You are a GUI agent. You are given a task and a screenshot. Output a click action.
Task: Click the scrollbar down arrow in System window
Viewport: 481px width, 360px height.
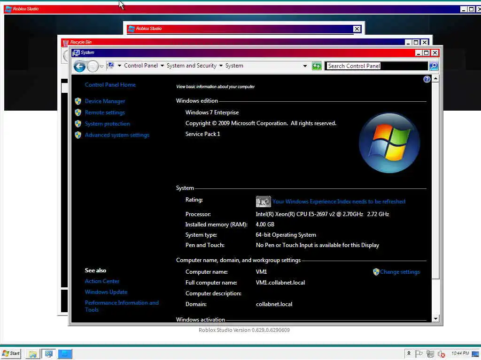coord(435,319)
